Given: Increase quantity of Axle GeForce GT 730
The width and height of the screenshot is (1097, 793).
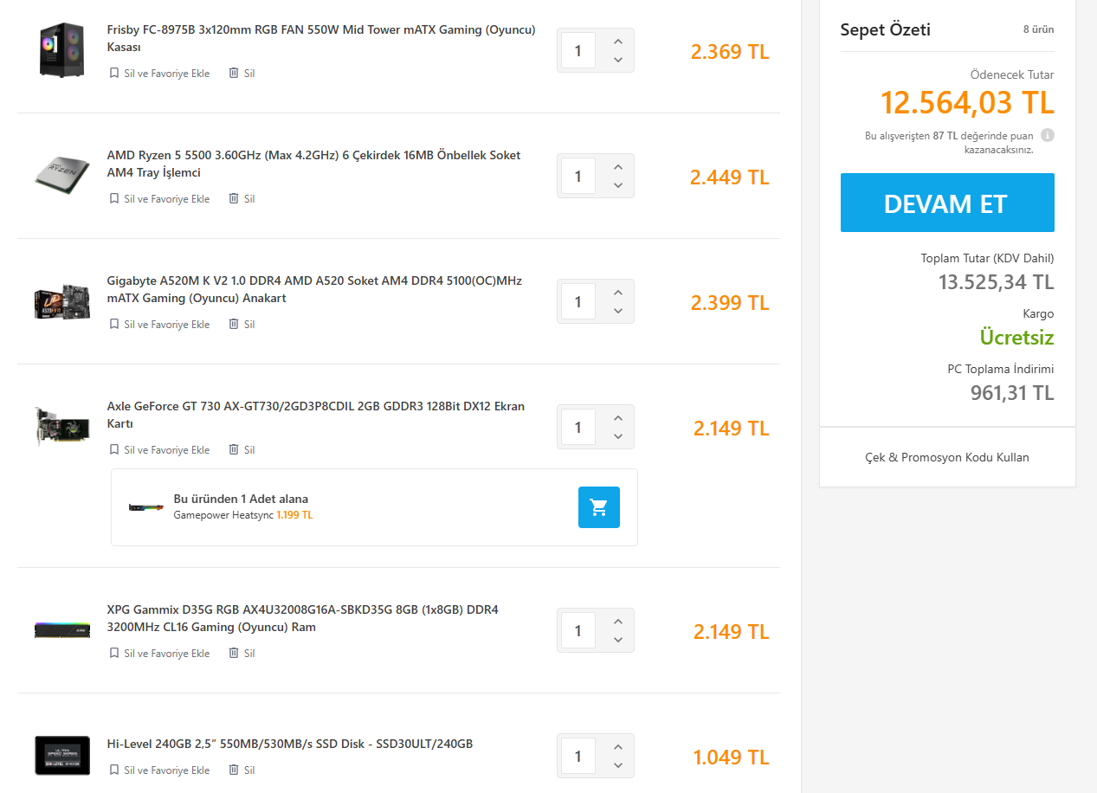Looking at the screenshot, I should (x=617, y=418).
